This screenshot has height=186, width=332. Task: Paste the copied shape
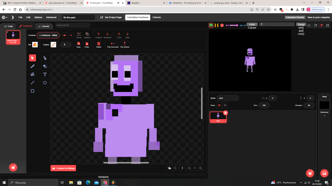pyautogui.click(x=87, y=45)
